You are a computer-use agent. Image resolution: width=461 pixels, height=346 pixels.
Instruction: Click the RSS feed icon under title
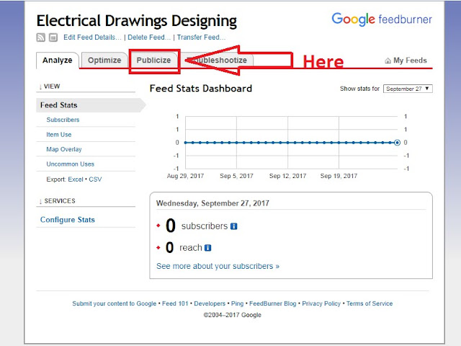(x=40, y=37)
